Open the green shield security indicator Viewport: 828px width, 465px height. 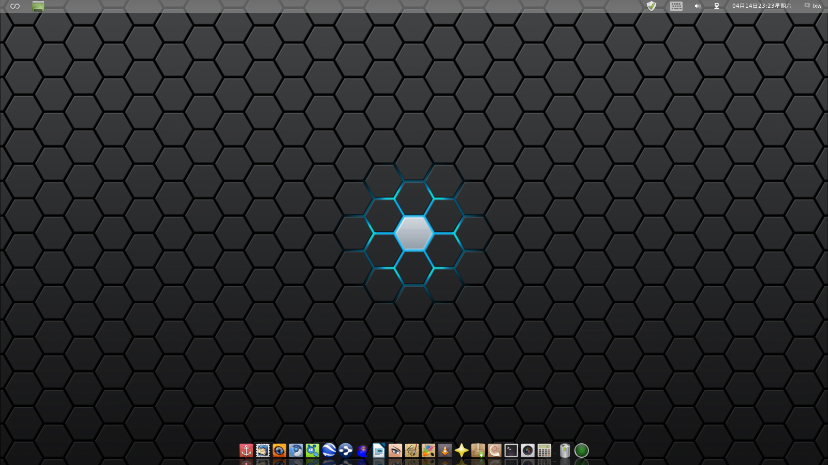[652, 6]
